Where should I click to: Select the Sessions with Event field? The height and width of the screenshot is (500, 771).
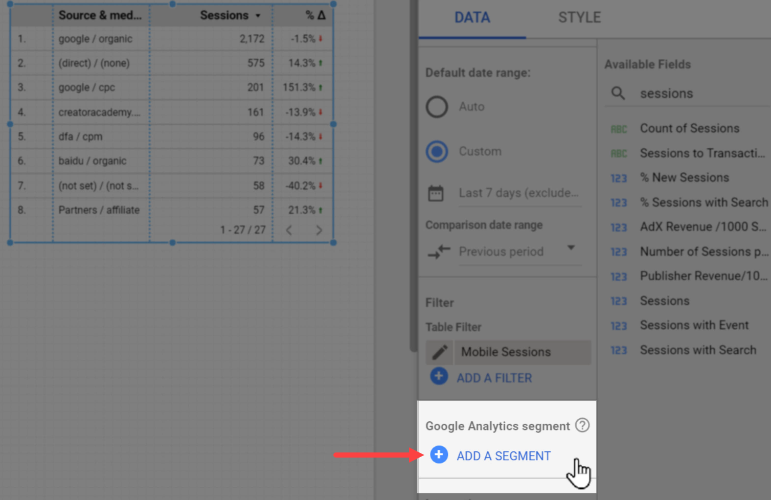(694, 325)
